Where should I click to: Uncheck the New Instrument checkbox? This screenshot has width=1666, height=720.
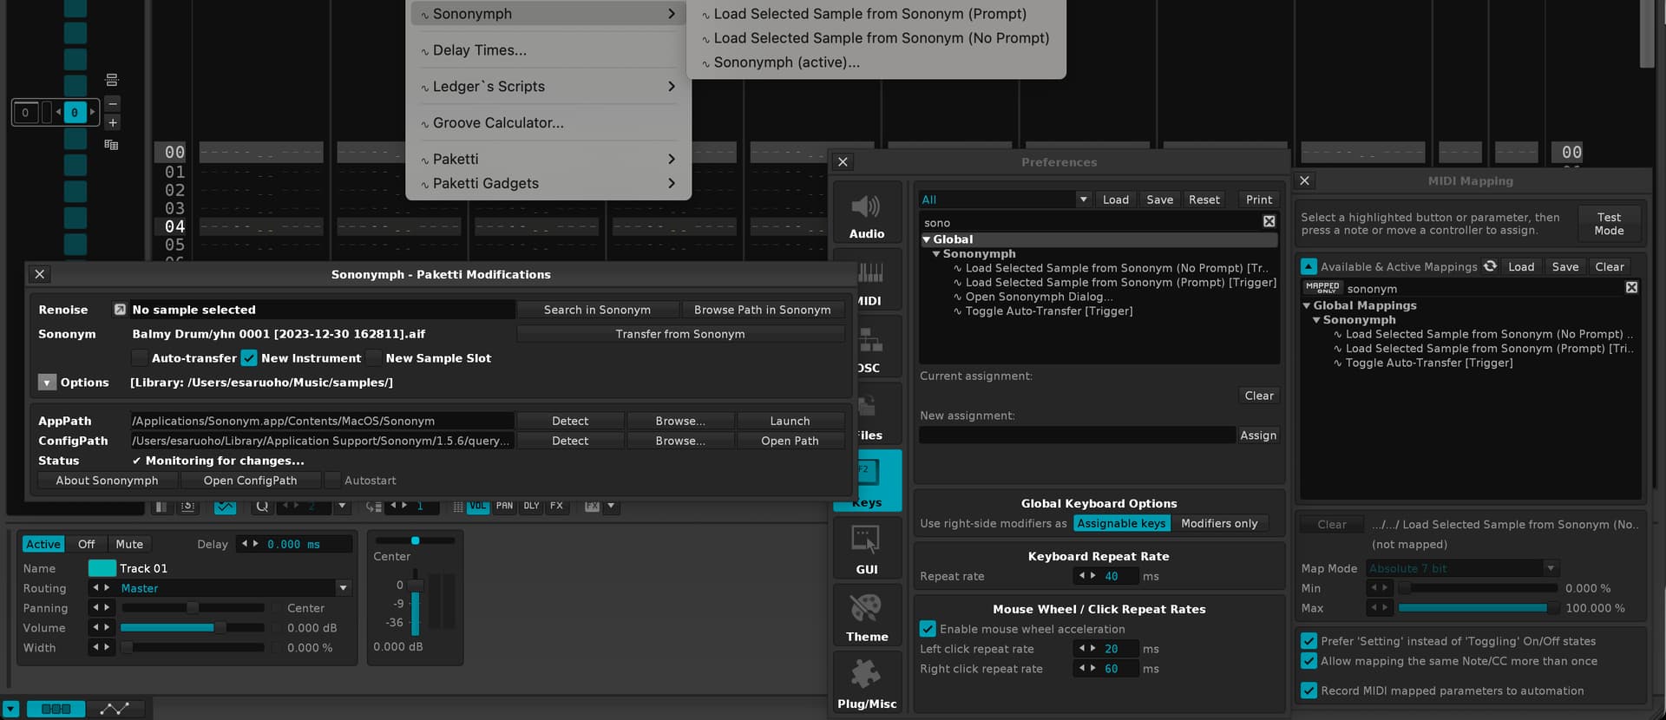coord(249,358)
